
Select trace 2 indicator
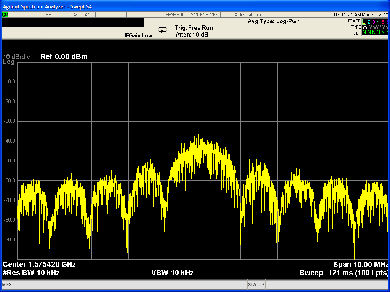pyautogui.click(x=369, y=22)
